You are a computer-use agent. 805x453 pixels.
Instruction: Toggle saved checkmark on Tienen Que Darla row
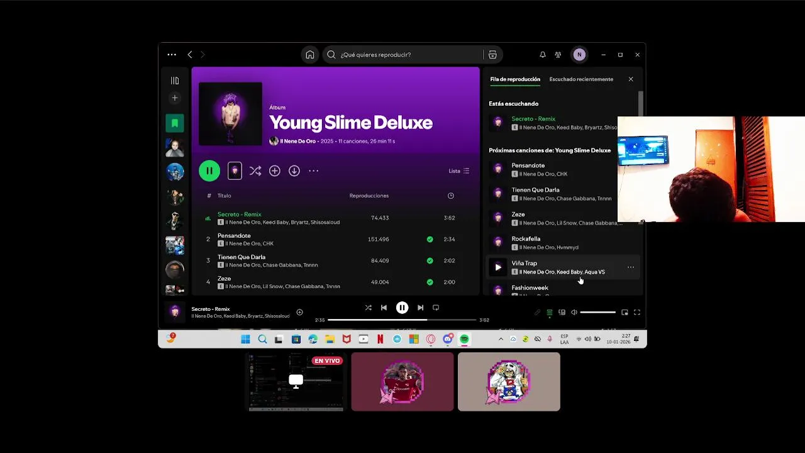430,261
